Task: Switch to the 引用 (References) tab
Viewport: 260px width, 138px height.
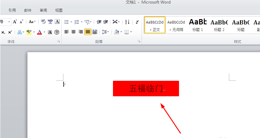Action: tap(12, 10)
